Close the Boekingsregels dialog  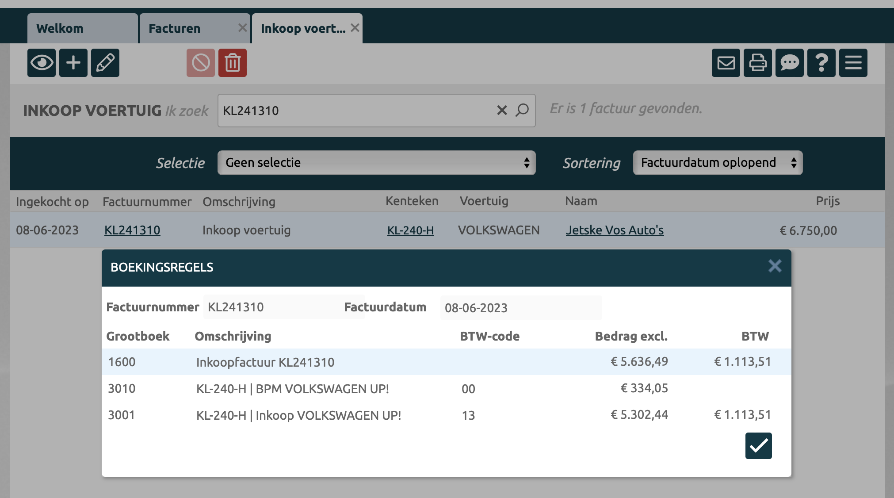coord(775,266)
